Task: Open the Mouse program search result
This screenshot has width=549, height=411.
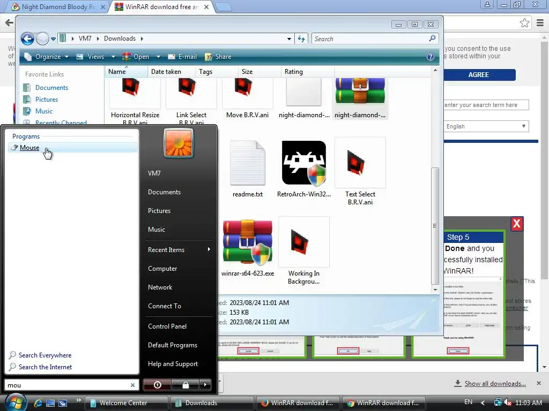Action: click(x=72, y=148)
